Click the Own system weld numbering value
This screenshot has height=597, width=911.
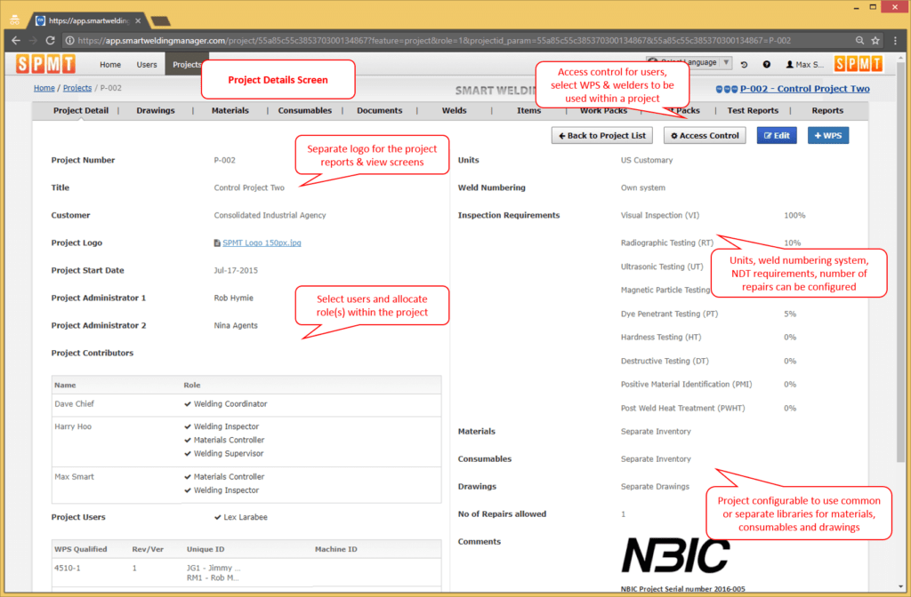(642, 187)
